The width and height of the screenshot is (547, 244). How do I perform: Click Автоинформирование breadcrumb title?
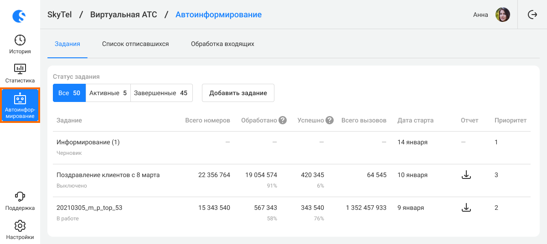click(218, 15)
